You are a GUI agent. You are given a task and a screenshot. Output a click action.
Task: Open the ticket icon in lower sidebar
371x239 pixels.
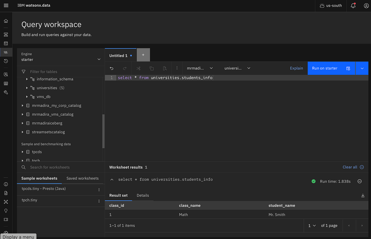6,219
